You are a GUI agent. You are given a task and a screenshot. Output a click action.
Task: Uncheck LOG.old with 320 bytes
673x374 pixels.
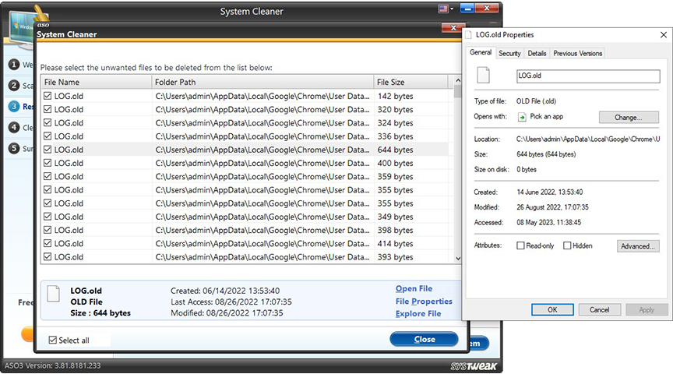click(48, 109)
